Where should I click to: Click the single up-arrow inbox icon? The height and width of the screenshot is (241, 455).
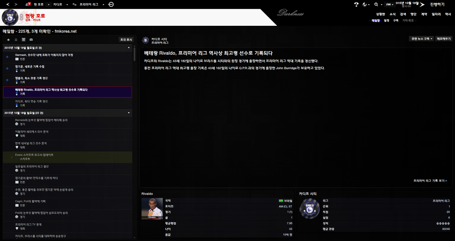pyautogui.click(x=8, y=40)
